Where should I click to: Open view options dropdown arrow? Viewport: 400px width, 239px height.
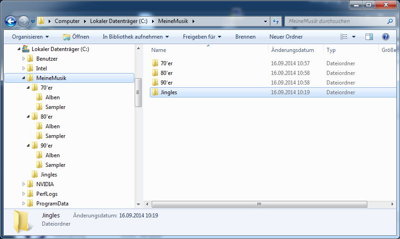tap(354, 37)
